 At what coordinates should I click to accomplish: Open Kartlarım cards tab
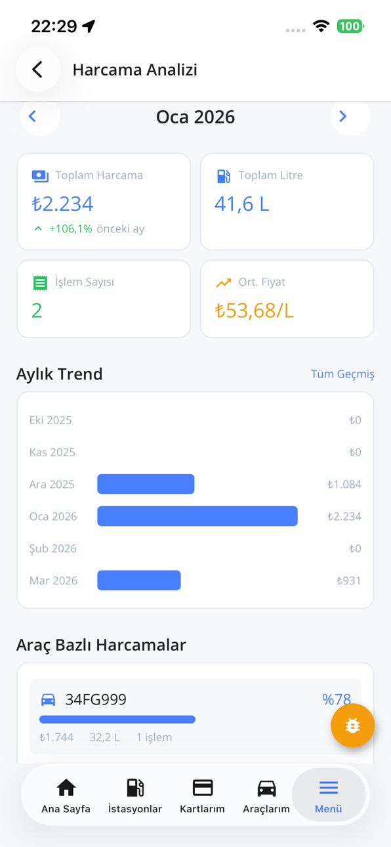point(202,795)
